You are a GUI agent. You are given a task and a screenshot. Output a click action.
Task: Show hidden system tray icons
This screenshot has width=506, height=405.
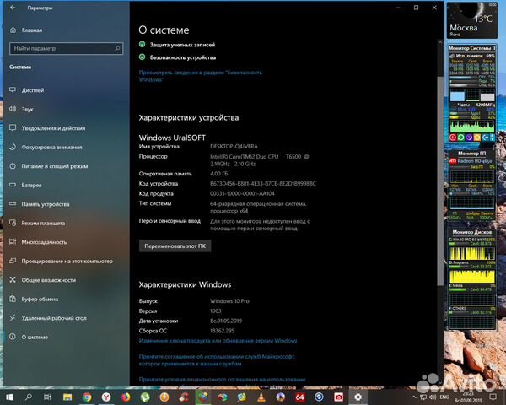(414, 397)
